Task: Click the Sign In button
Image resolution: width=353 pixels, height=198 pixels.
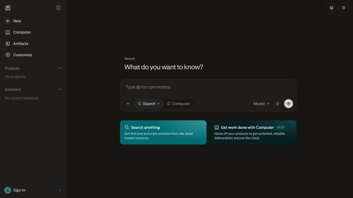Action: 33,190
